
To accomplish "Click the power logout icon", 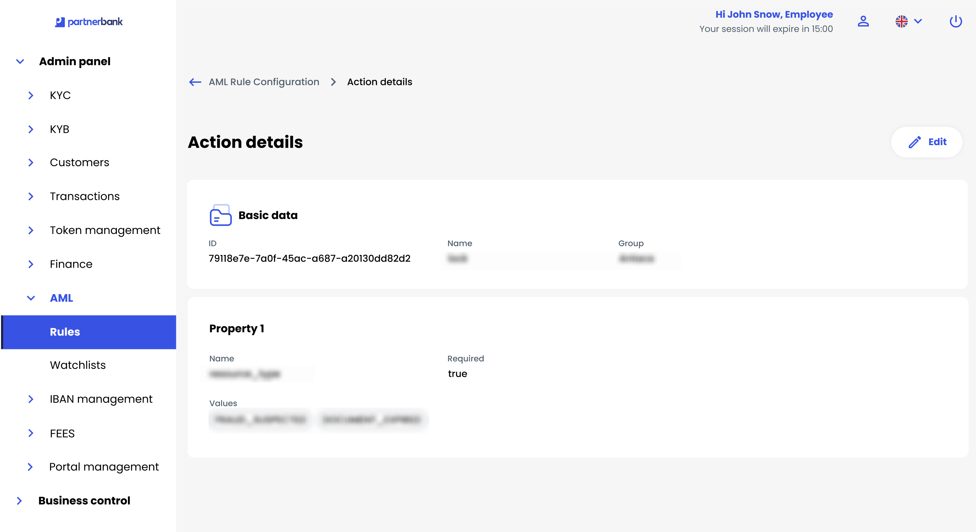I will [956, 21].
